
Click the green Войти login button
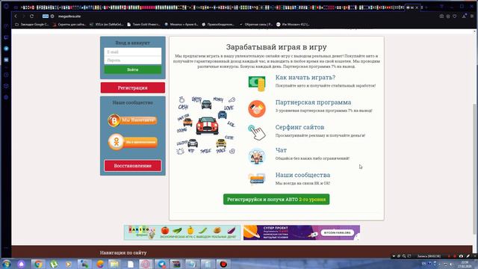pos(133,69)
